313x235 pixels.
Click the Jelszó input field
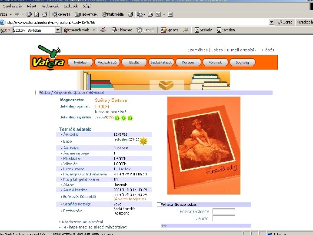click(224, 218)
